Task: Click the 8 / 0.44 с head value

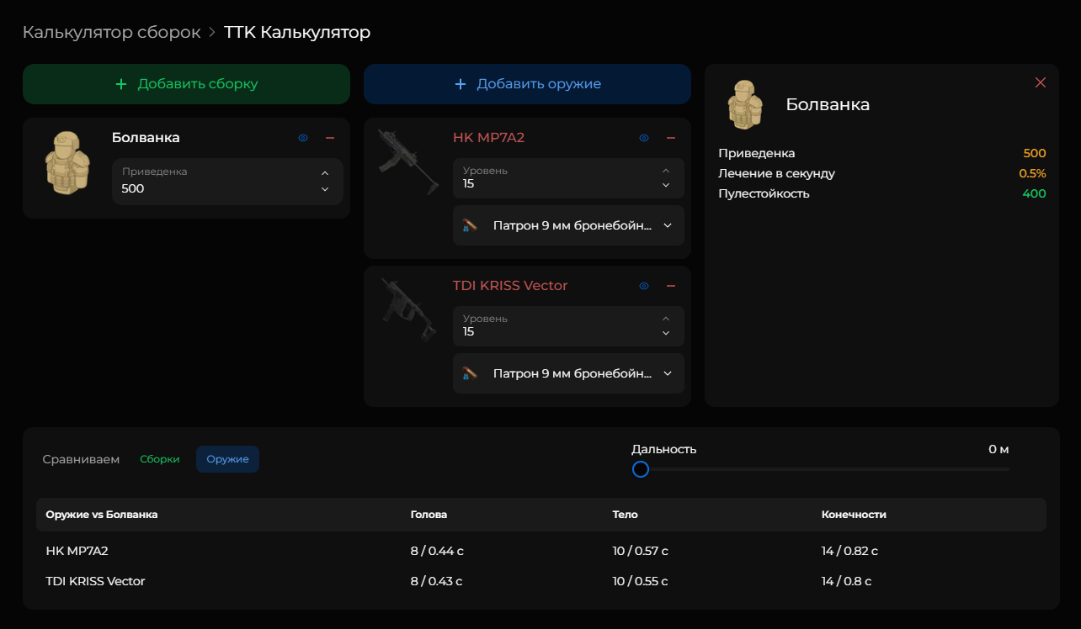Action: click(437, 552)
